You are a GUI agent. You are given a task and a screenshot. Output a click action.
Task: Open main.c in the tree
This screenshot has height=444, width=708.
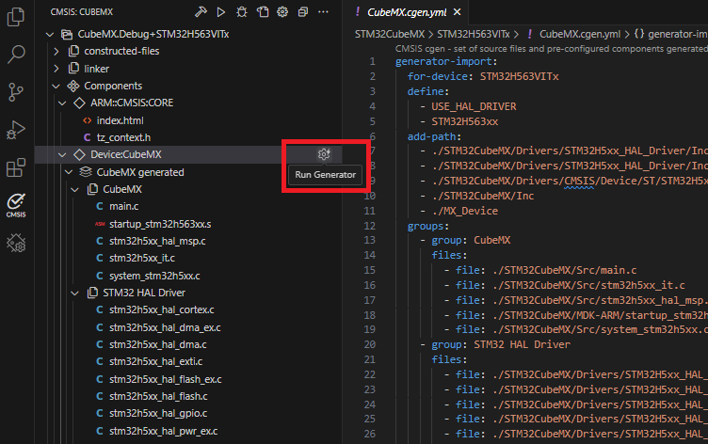coord(123,206)
